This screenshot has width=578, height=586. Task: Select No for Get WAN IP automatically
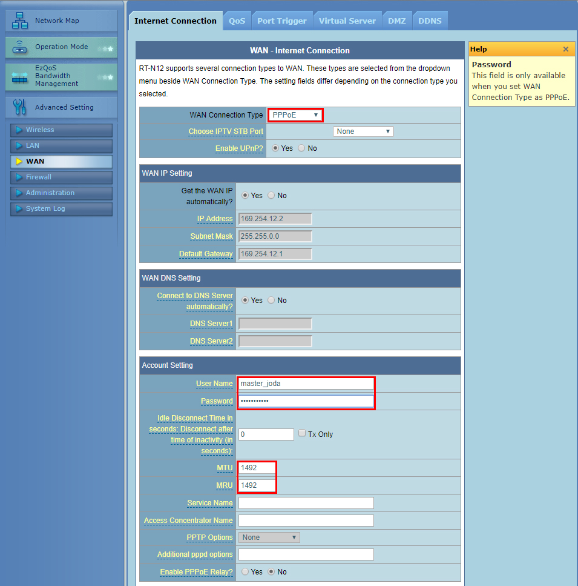(x=271, y=195)
